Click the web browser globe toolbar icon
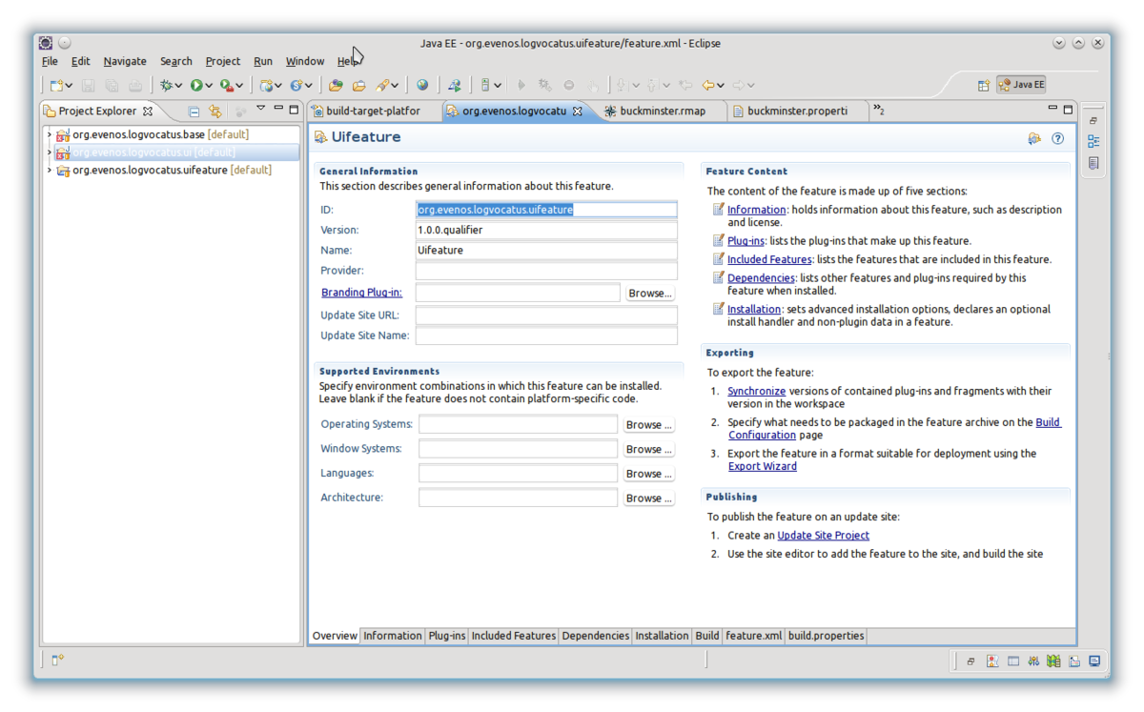The width and height of the screenshot is (1144, 712). tap(422, 86)
